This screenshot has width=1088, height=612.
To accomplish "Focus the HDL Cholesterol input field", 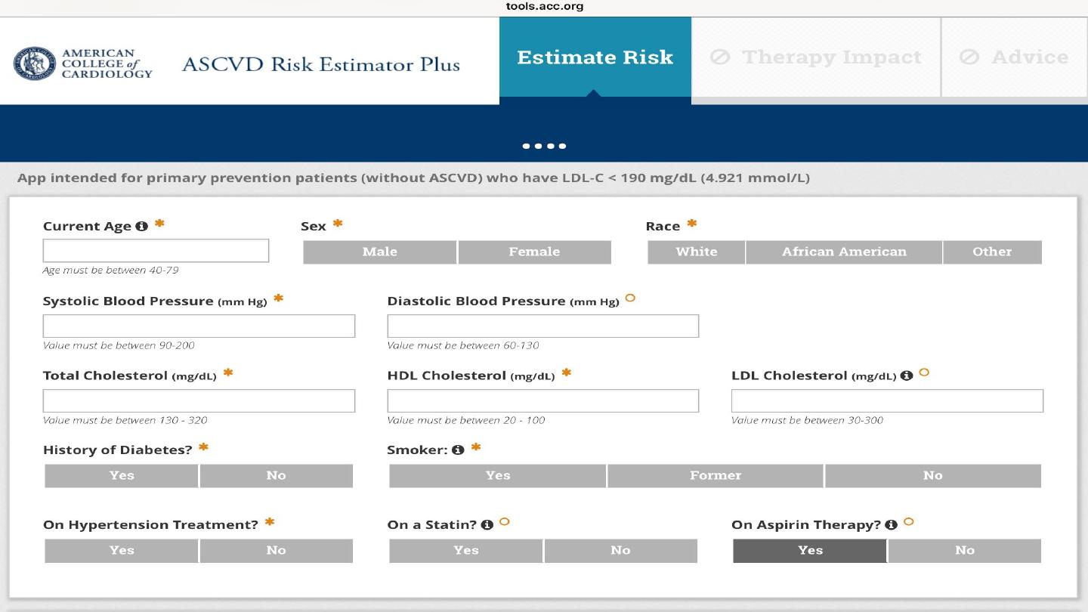I will 543,401.
